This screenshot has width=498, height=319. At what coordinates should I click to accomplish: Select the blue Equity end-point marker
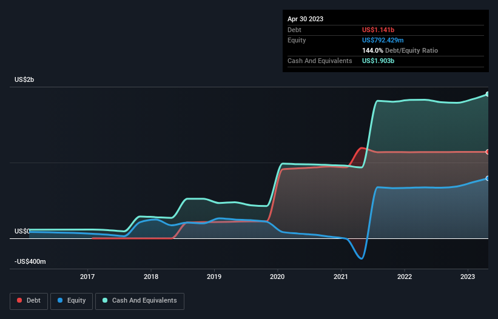tap(488, 178)
